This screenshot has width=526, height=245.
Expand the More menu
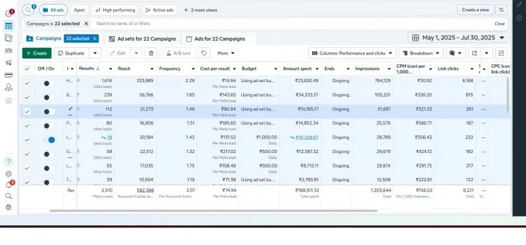click(226, 53)
